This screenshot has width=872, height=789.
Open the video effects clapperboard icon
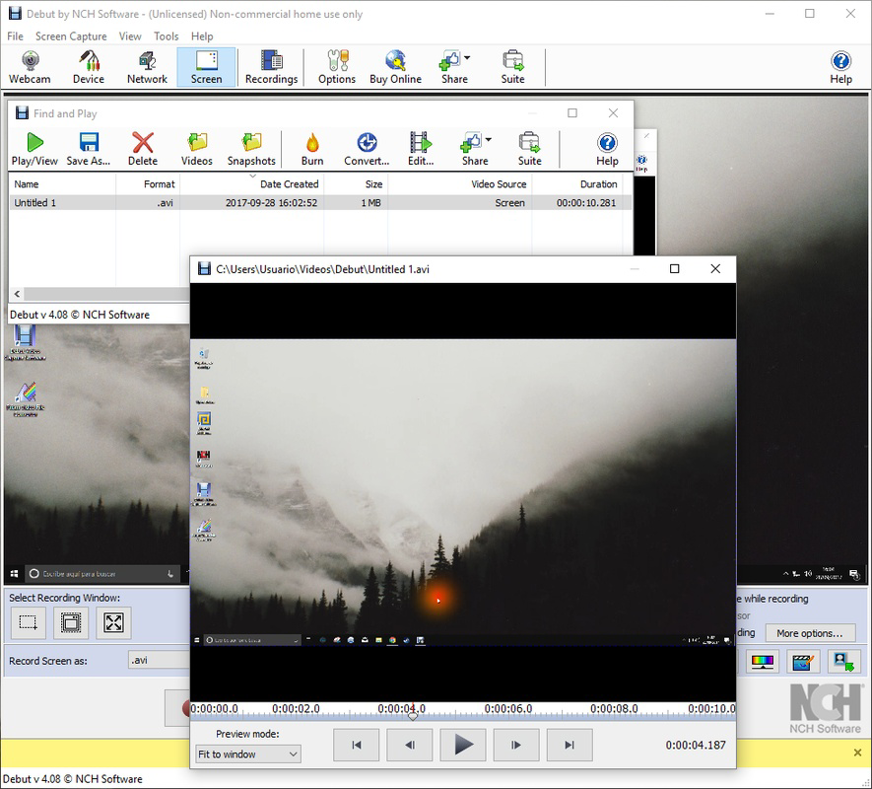[x=802, y=662]
